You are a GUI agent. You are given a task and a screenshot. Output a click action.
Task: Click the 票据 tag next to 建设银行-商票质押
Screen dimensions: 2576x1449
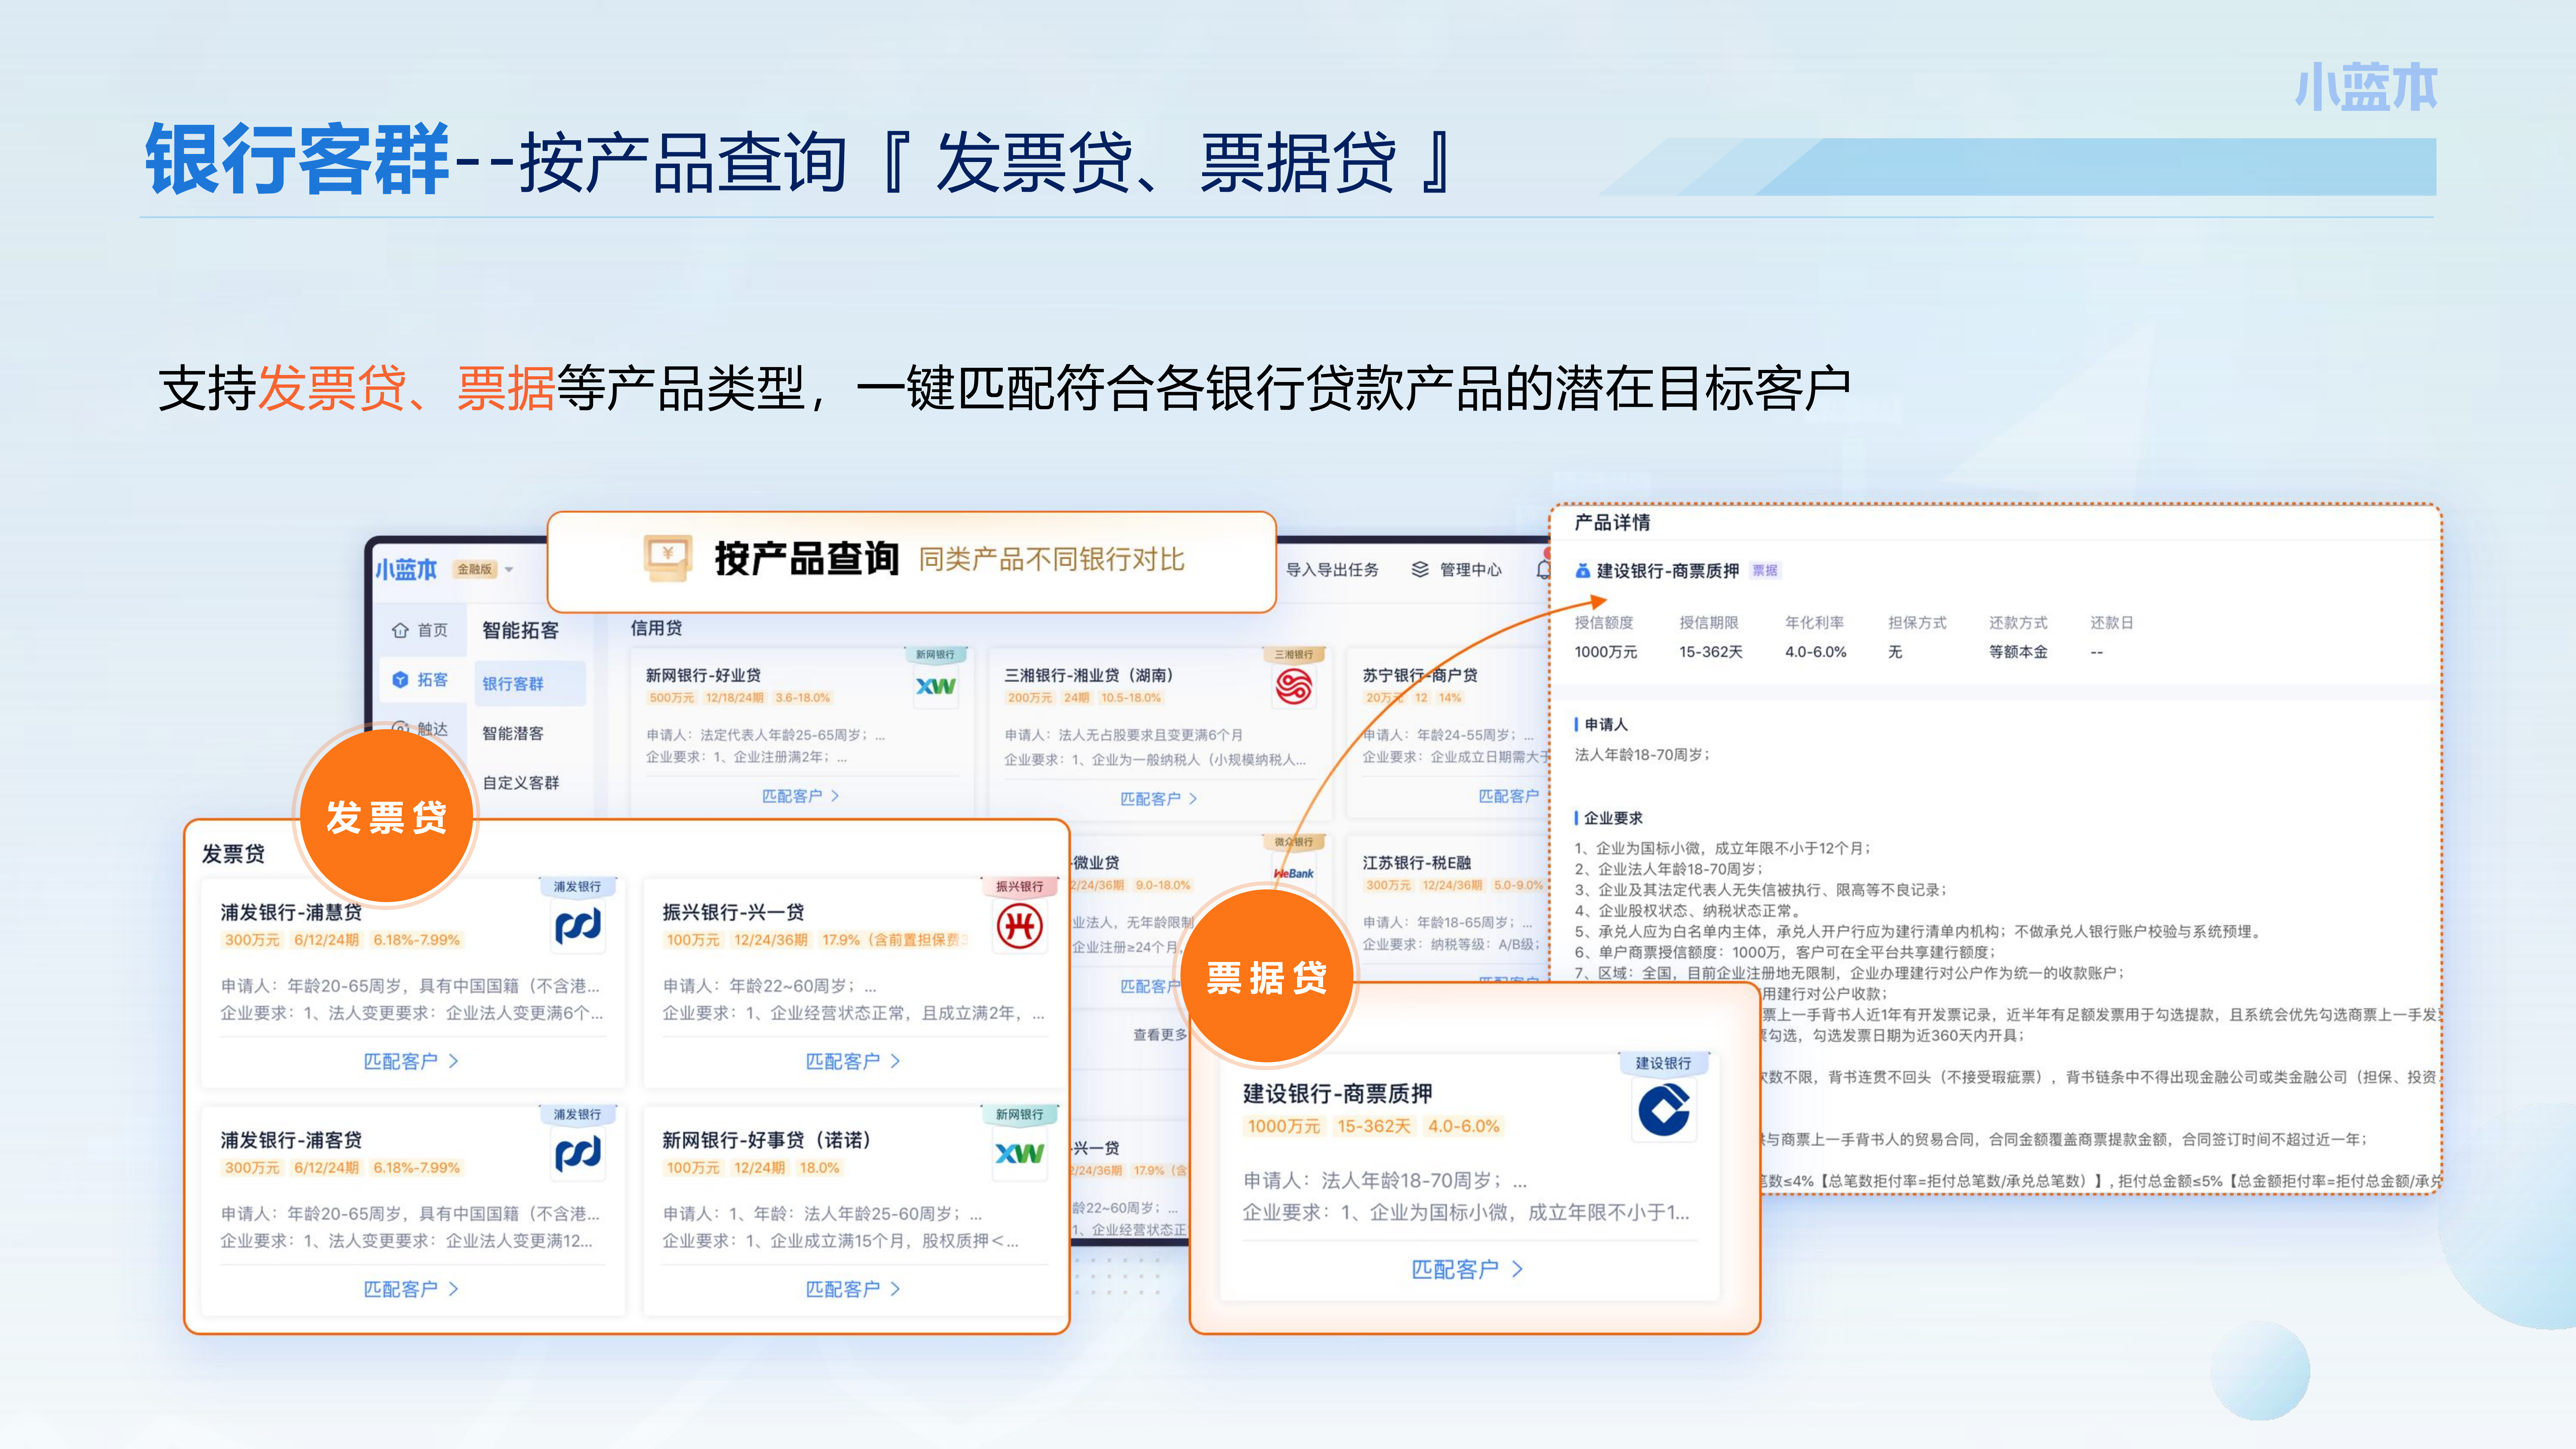(1765, 571)
